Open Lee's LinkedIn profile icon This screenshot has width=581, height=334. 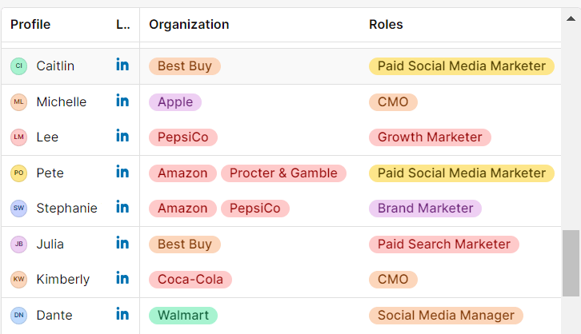(x=122, y=136)
